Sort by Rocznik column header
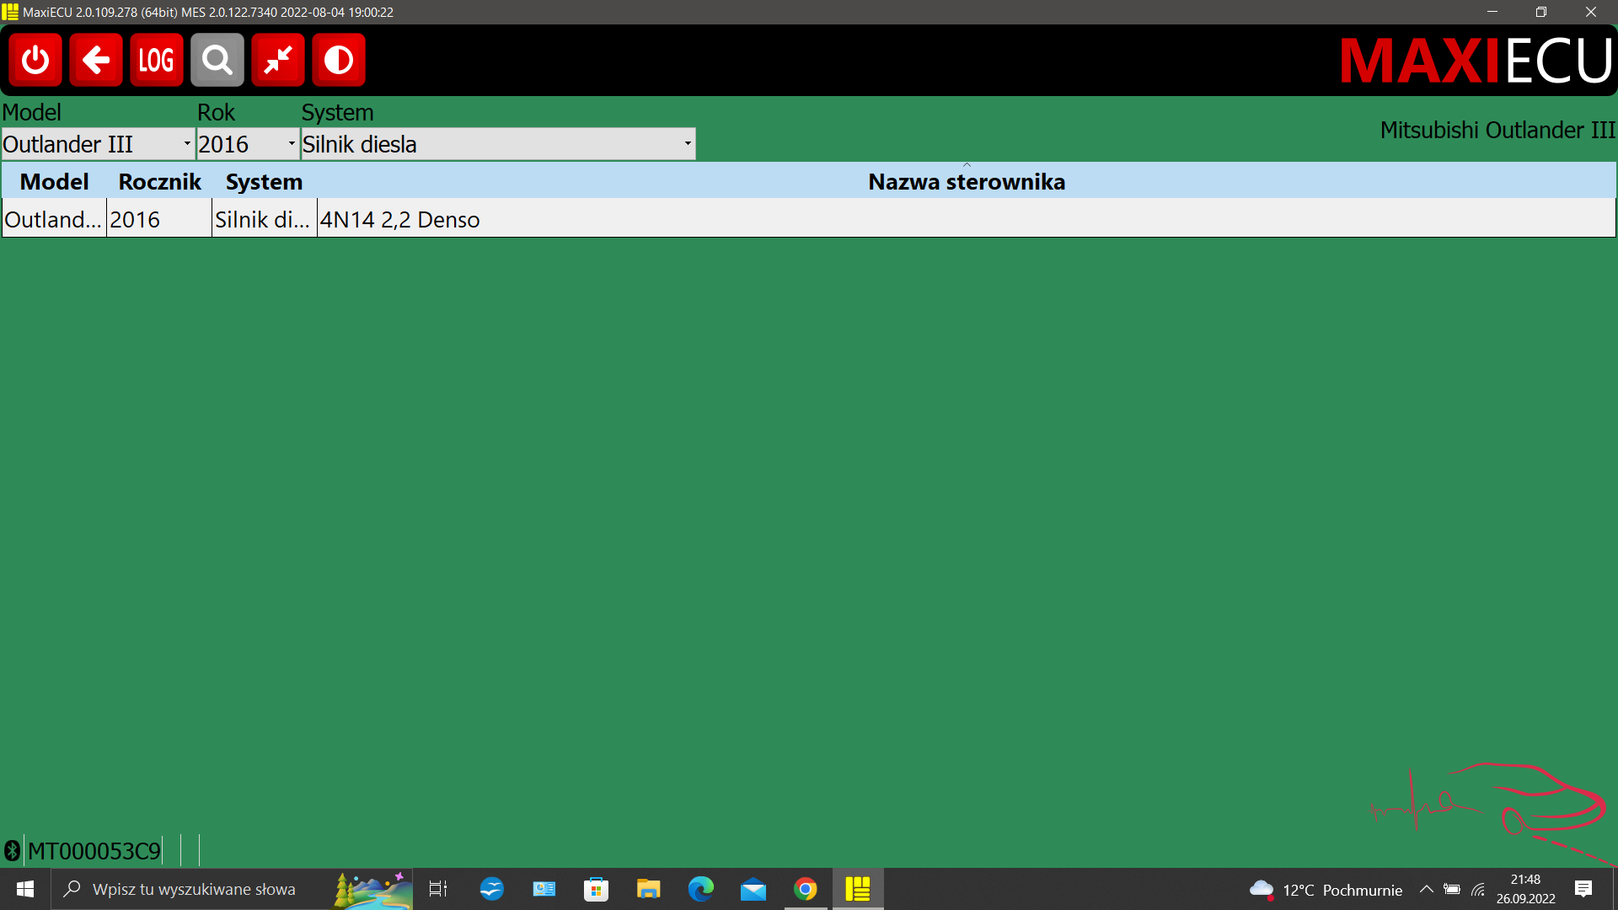This screenshot has width=1618, height=910. click(x=159, y=181)
